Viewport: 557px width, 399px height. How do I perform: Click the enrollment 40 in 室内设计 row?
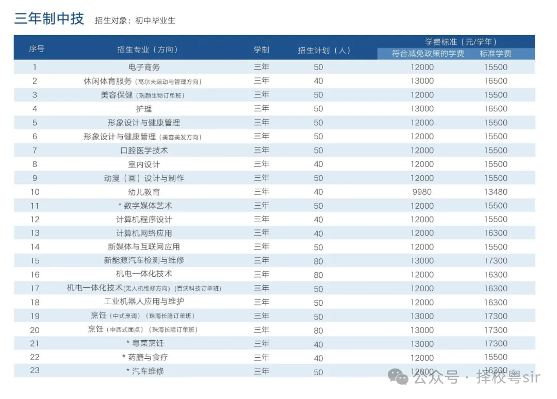pos(318,164)
